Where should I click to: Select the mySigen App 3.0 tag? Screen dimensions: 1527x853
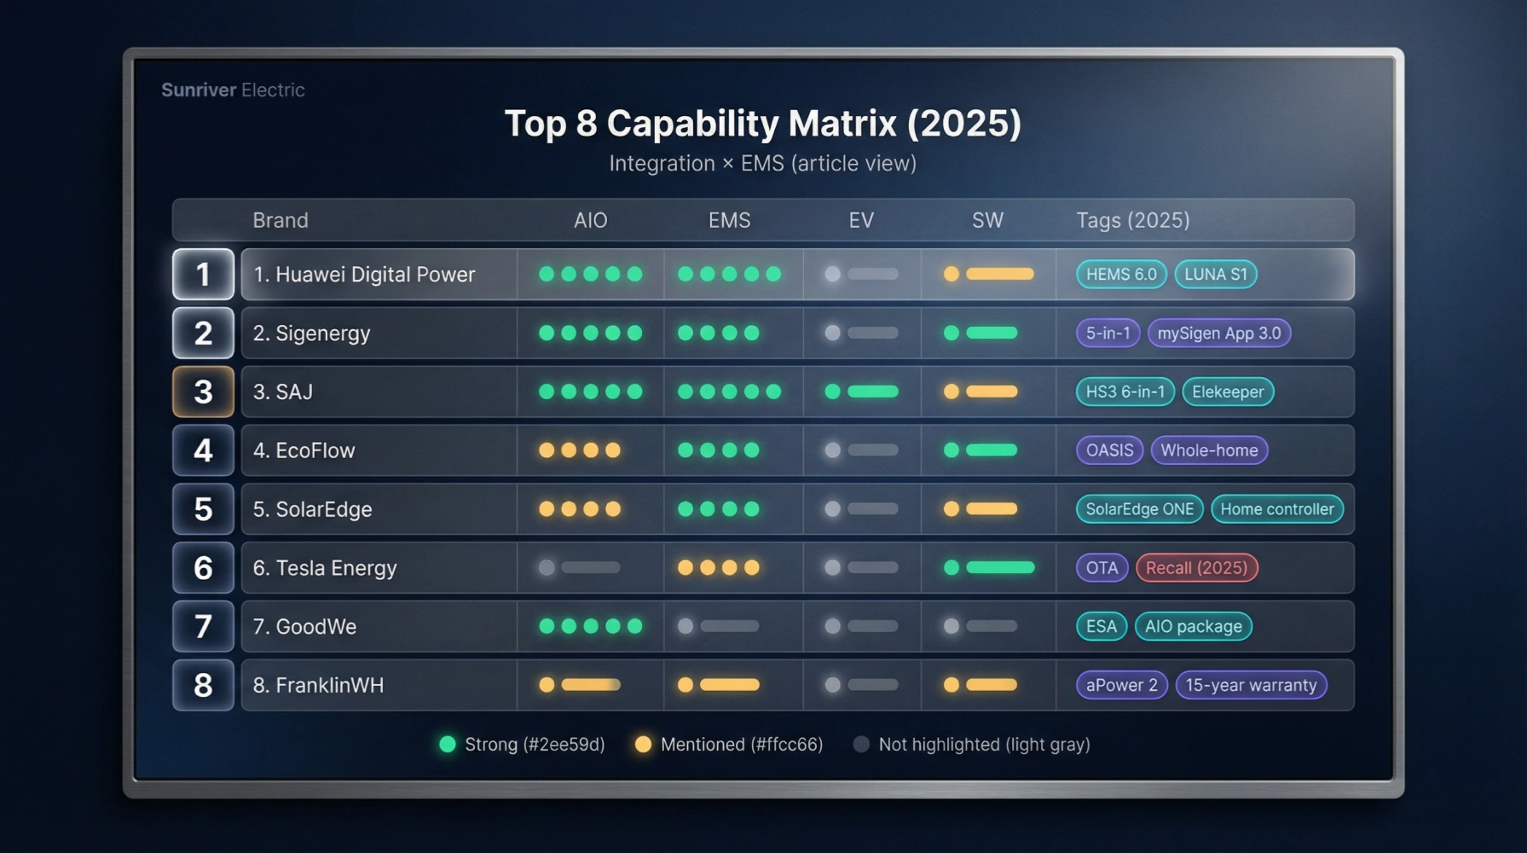pyautogui.click(x=1219, y=333)
